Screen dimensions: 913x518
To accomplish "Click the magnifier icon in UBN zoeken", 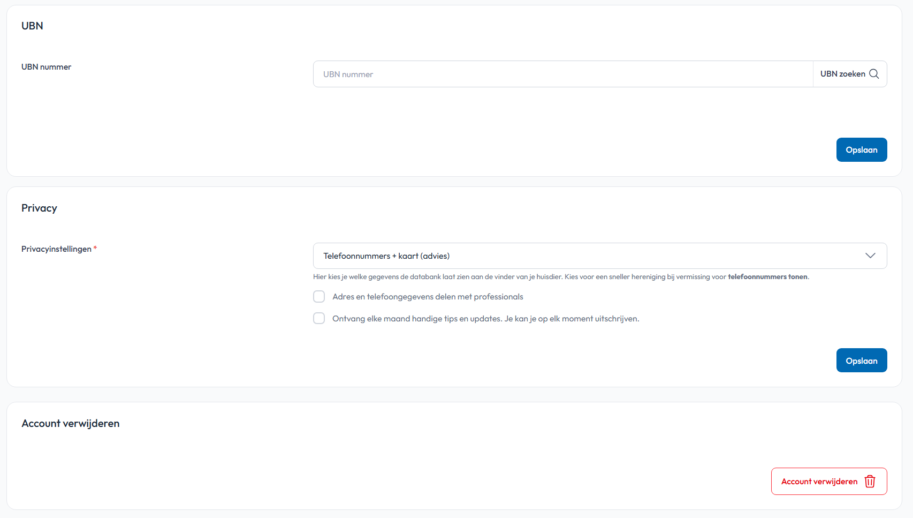I will click(874, 74).
